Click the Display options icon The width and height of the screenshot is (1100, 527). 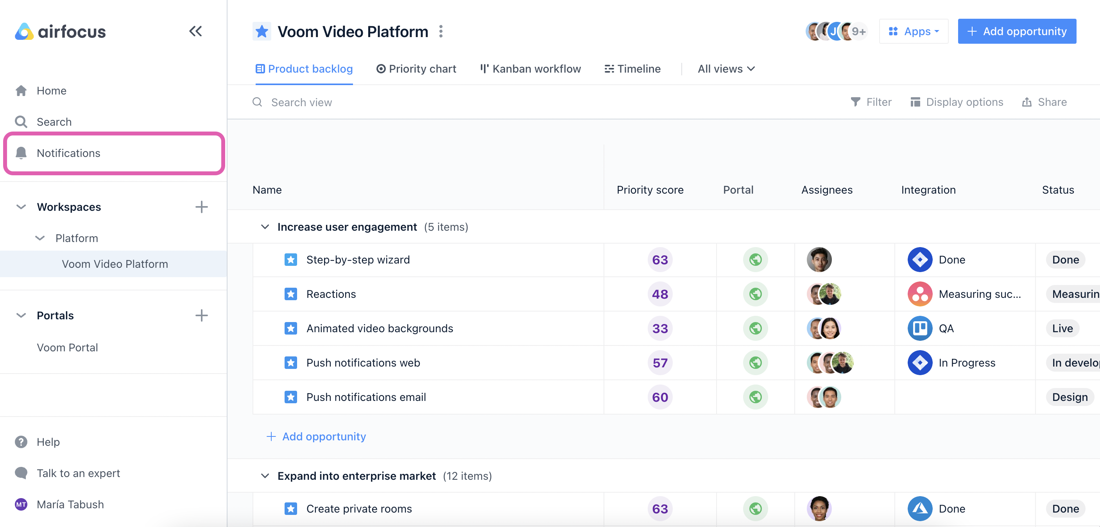point(915,102)
